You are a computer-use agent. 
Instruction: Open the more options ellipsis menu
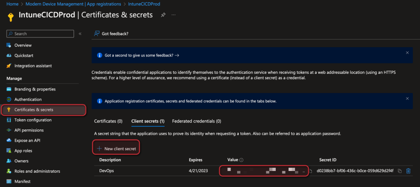pyautogui.click(x=173, y=15)
